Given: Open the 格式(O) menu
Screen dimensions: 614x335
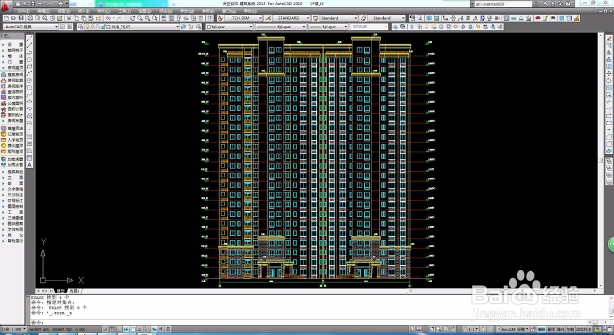Looking at the screenshot, I should 103,11.
